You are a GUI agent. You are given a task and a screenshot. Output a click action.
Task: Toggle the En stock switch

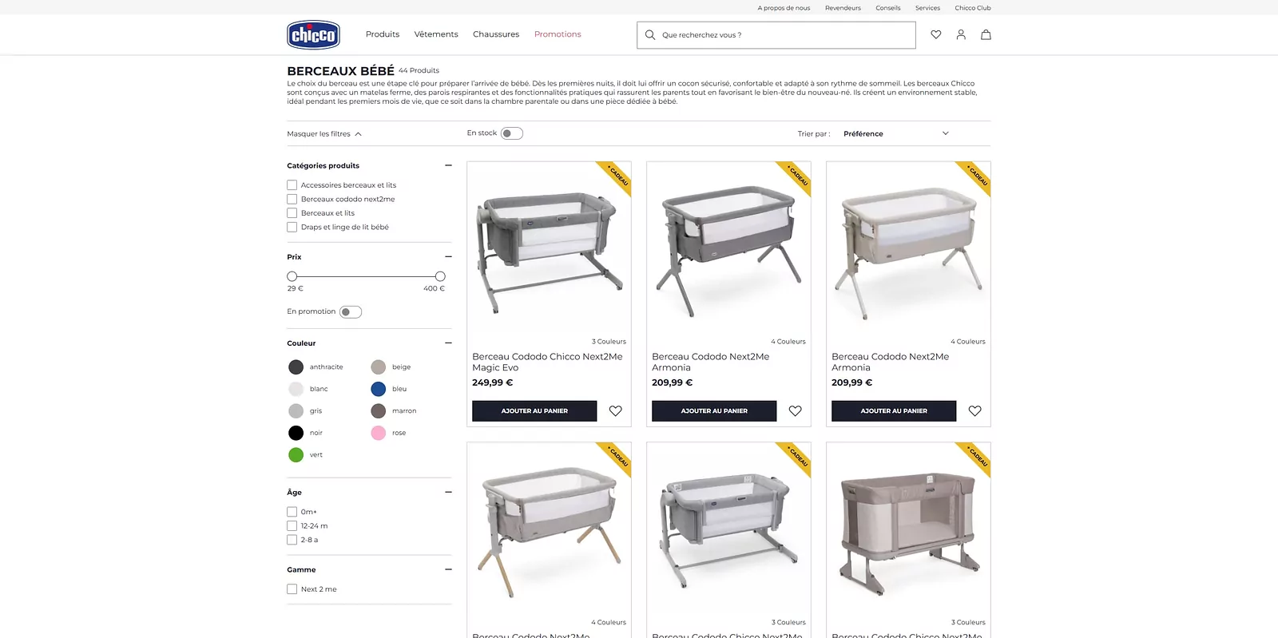point(512,133)
